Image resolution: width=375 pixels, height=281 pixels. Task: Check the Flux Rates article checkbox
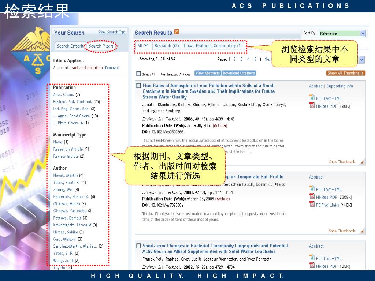point(138,86)
